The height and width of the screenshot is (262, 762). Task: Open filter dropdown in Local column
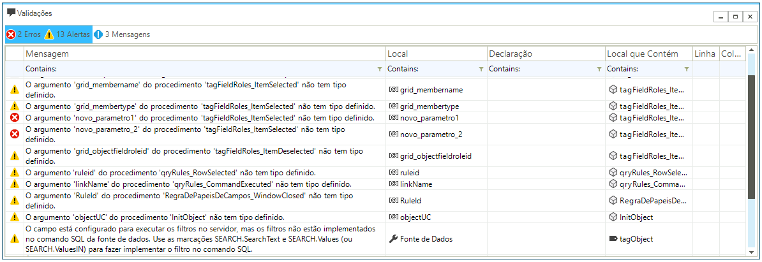(481, 69)
